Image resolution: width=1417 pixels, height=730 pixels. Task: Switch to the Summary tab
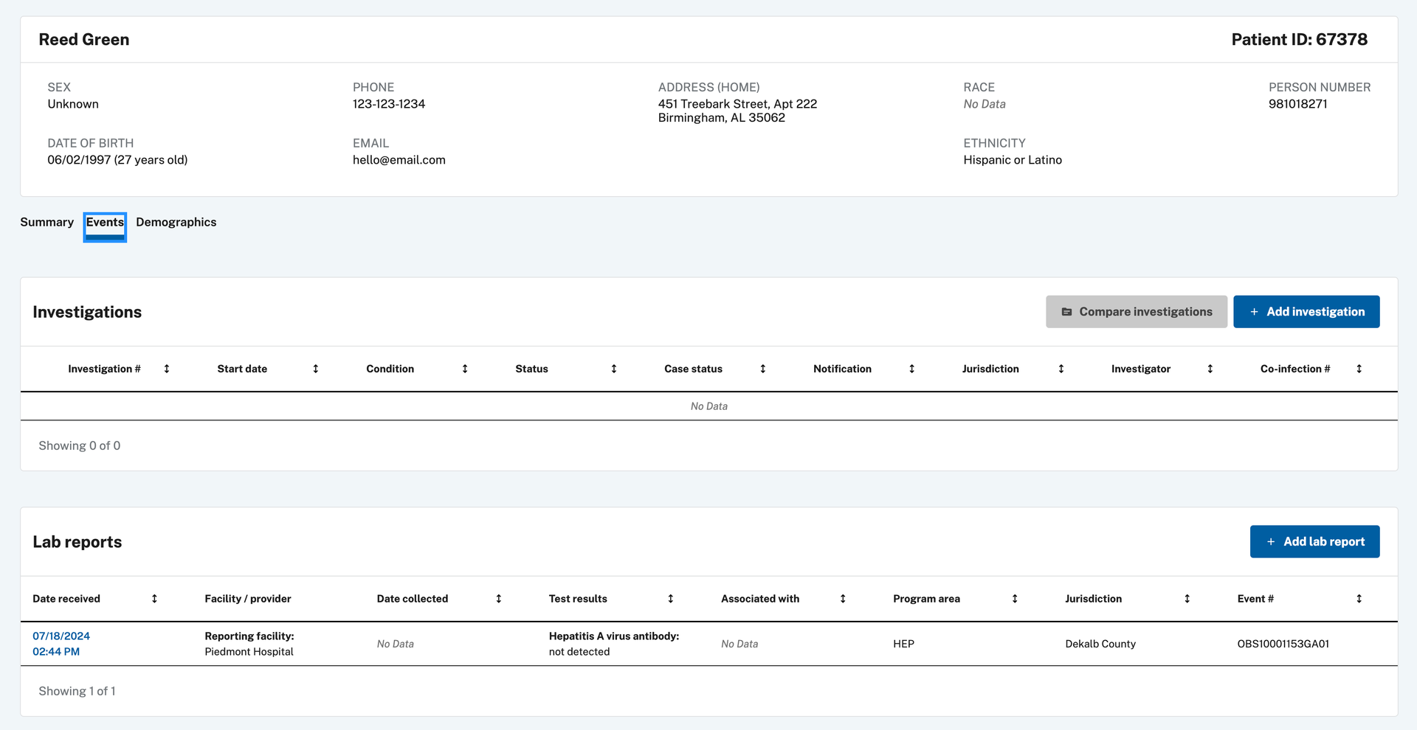[x=46, y=222]
